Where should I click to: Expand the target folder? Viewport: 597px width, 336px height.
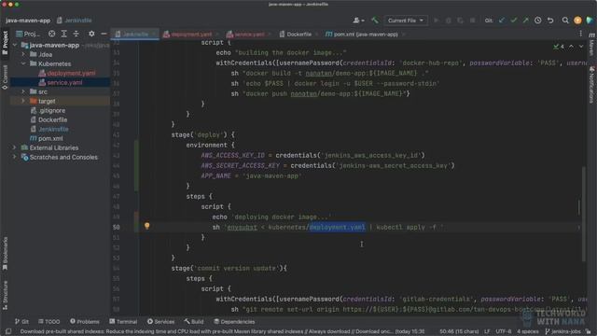click(23, 101)
